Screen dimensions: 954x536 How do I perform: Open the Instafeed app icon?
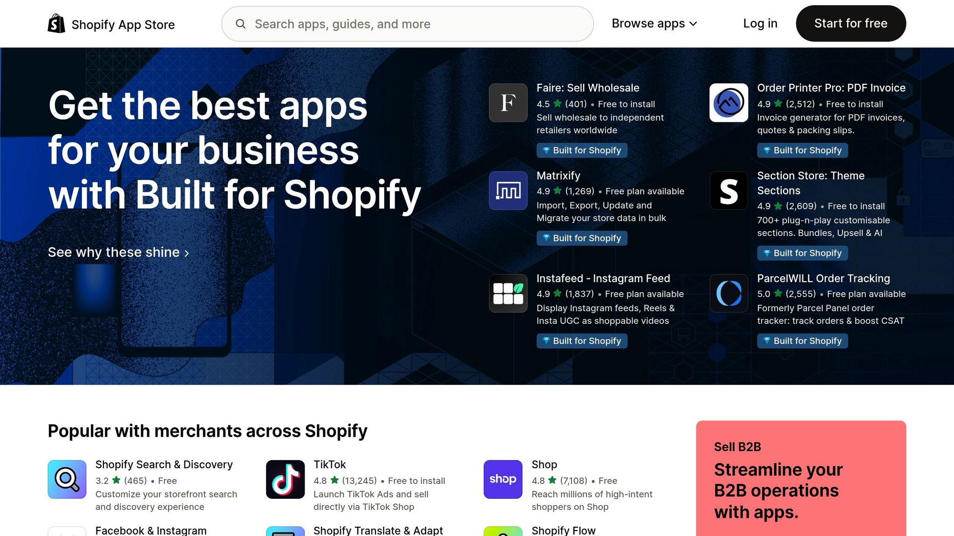pos(508,293)
